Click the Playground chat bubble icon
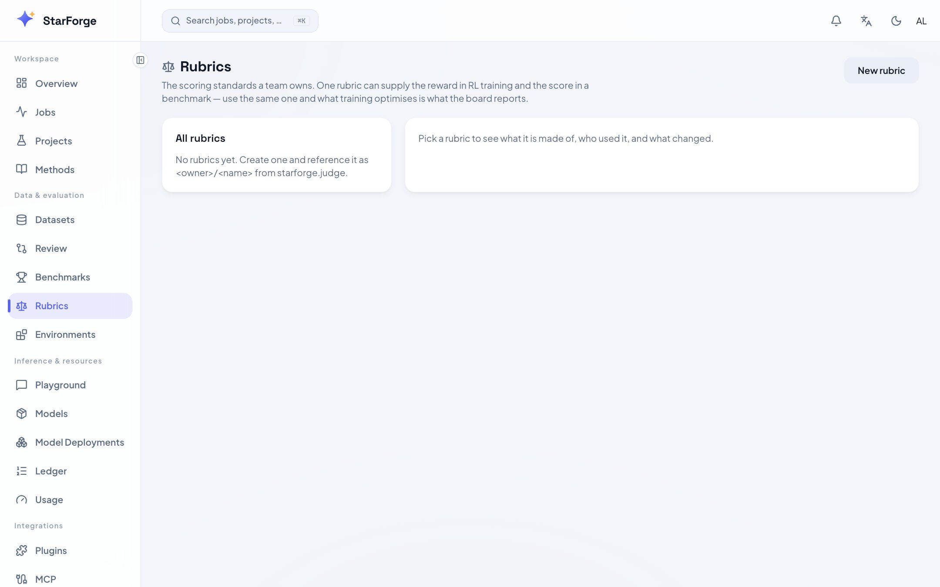This screenshot has width=940, height=587. pos(21,385)
